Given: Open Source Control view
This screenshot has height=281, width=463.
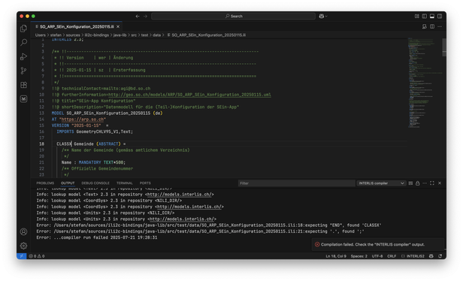Looking at the screenshot, I should pyautogui.click(x=23, y=71).
